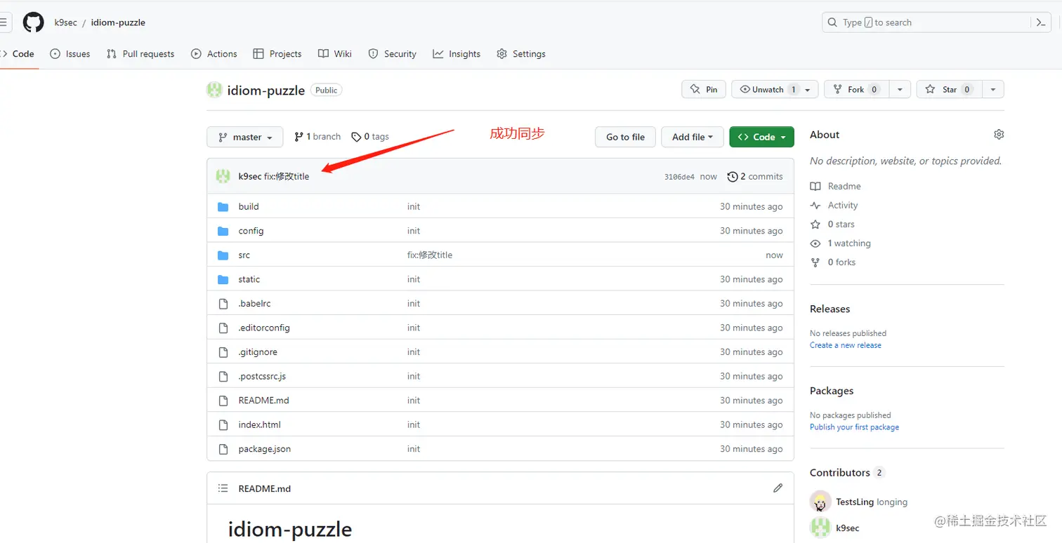Click the .editorconfig file icon
Screen dimensions: 1062x543
pos(223,328)
